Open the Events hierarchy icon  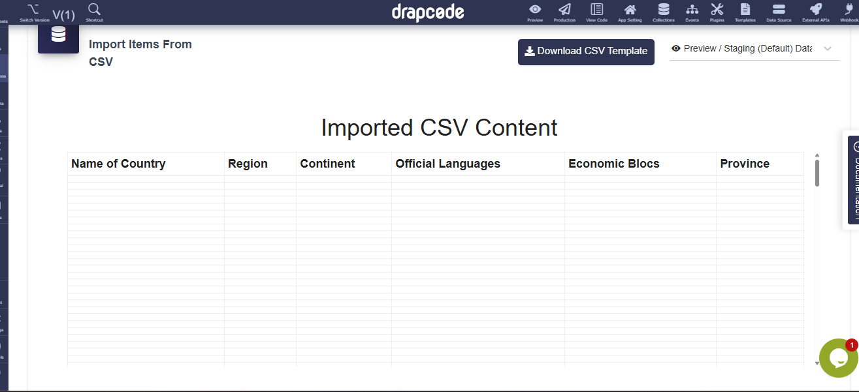click(x=692, y=10)
